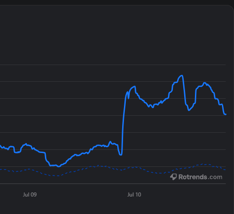Click the small solid-line peak preceding the sharp dip

(x=110, y=142)
